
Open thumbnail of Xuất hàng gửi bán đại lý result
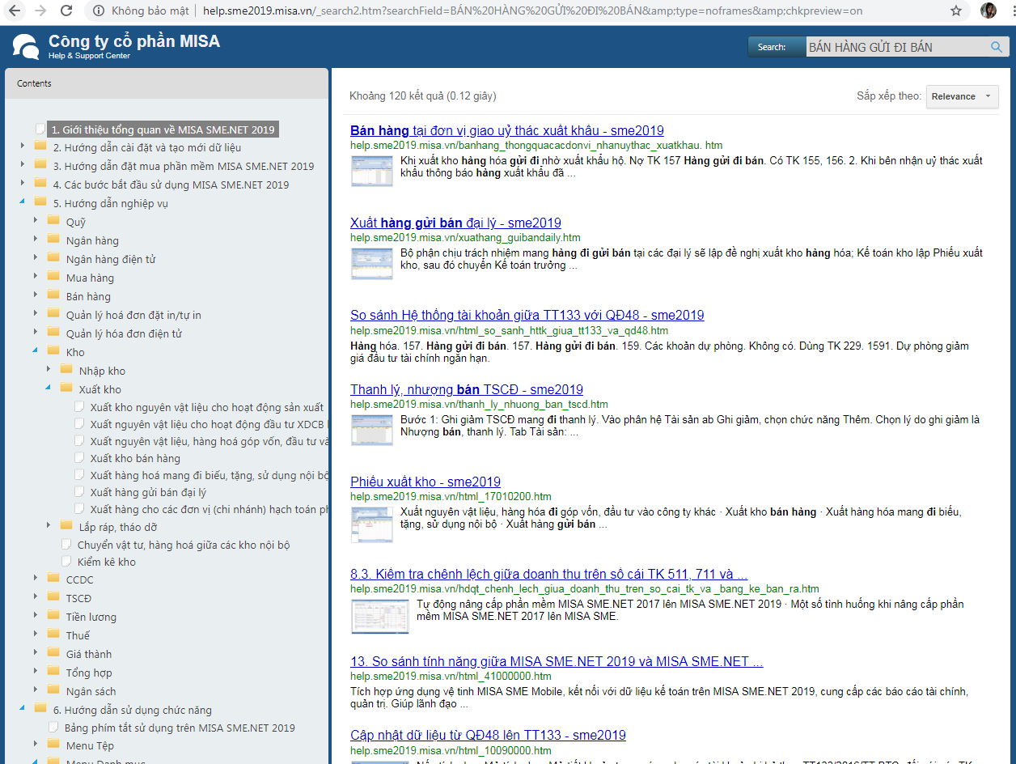372,264
